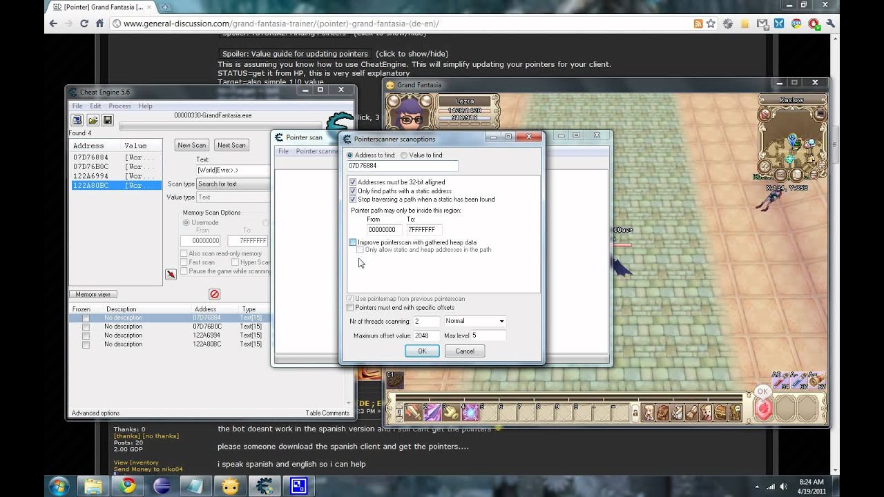Open the treasure chest icon in the game menu
Screen dimensions: 884x497
[x=721, y=412]
